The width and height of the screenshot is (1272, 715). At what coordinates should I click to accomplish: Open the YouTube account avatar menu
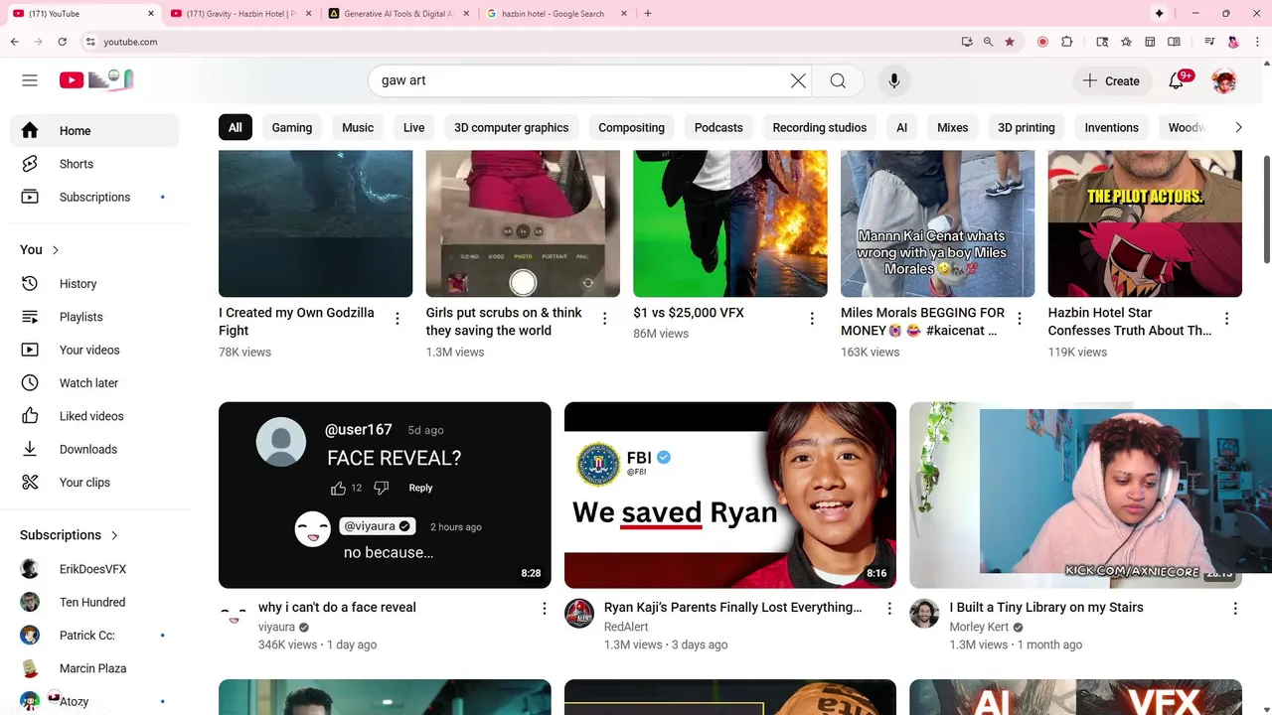click(x=1224, y=80)
